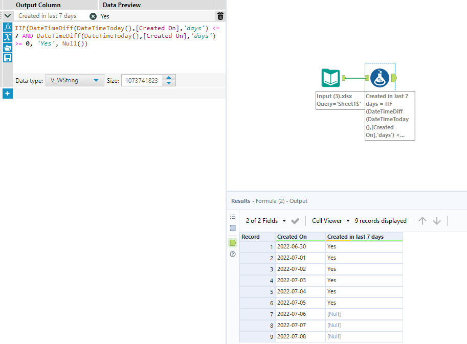Add a new expression with plus button

coord(8,94)
